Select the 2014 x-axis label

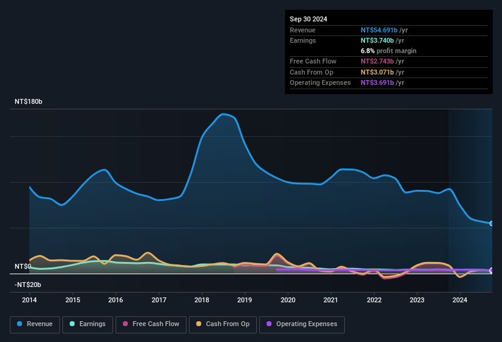click(x=29, y=300)
